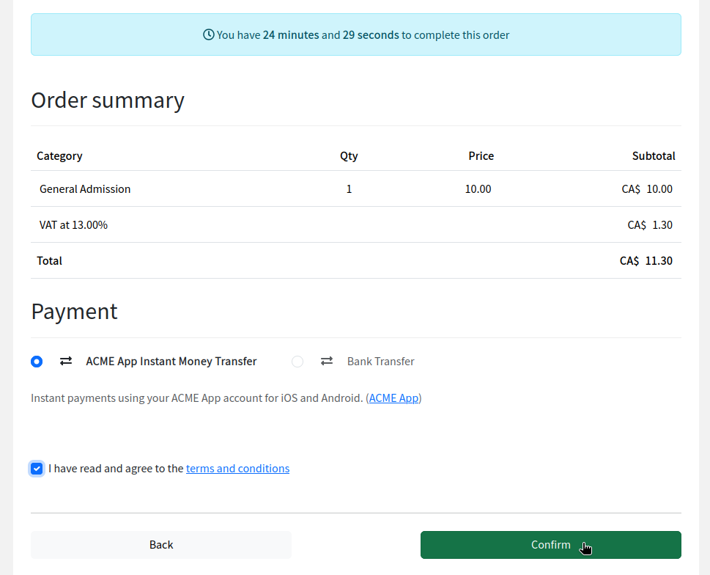Click the Qty column header
The height and width of the screenshot is (575, 710).
point(349,156)
